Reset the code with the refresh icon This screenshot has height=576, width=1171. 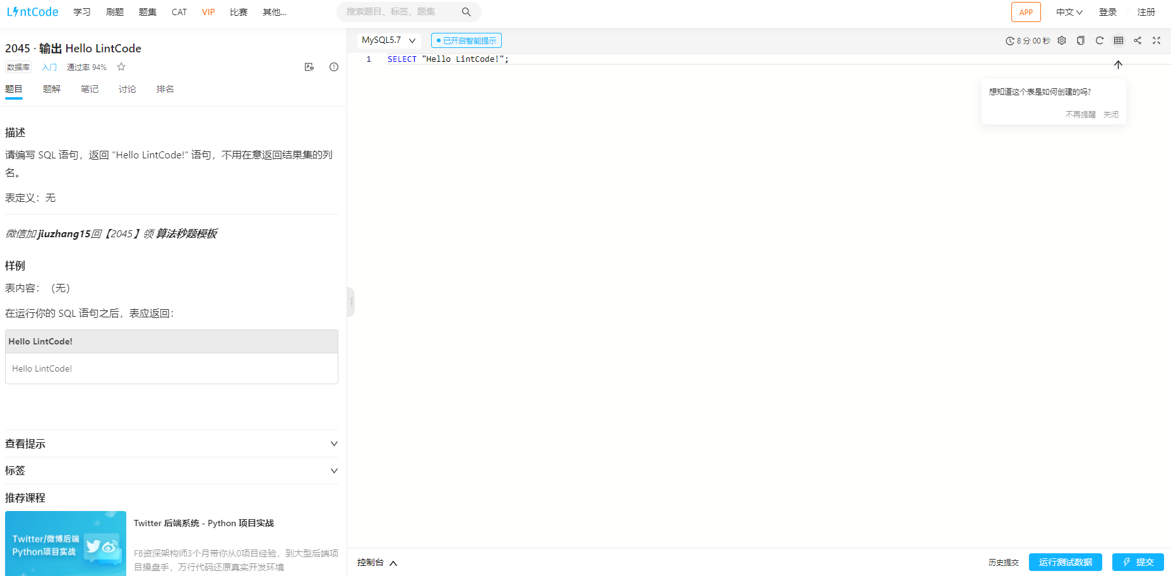[x=1100, y=40]
